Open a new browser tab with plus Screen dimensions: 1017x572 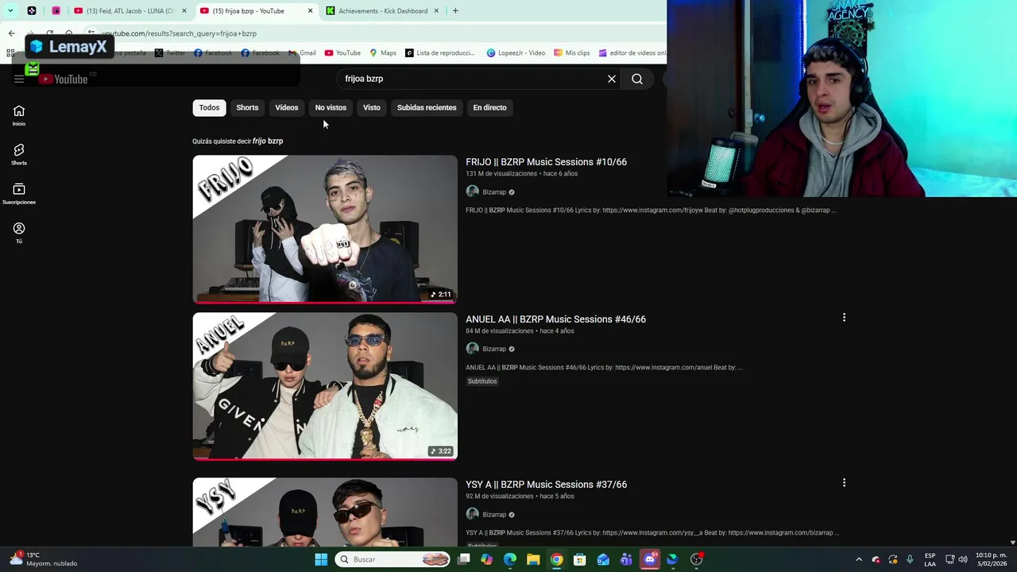click(455, 10)
